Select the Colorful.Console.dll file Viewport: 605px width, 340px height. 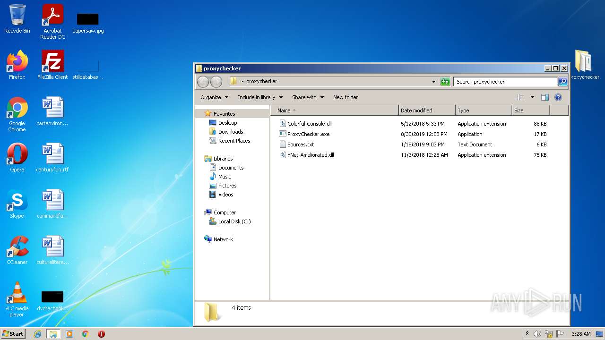coord(310,124)
